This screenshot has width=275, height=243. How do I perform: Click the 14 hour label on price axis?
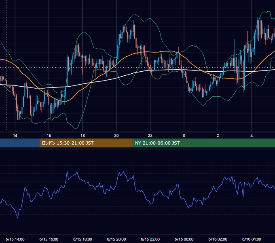click(15, 136)
